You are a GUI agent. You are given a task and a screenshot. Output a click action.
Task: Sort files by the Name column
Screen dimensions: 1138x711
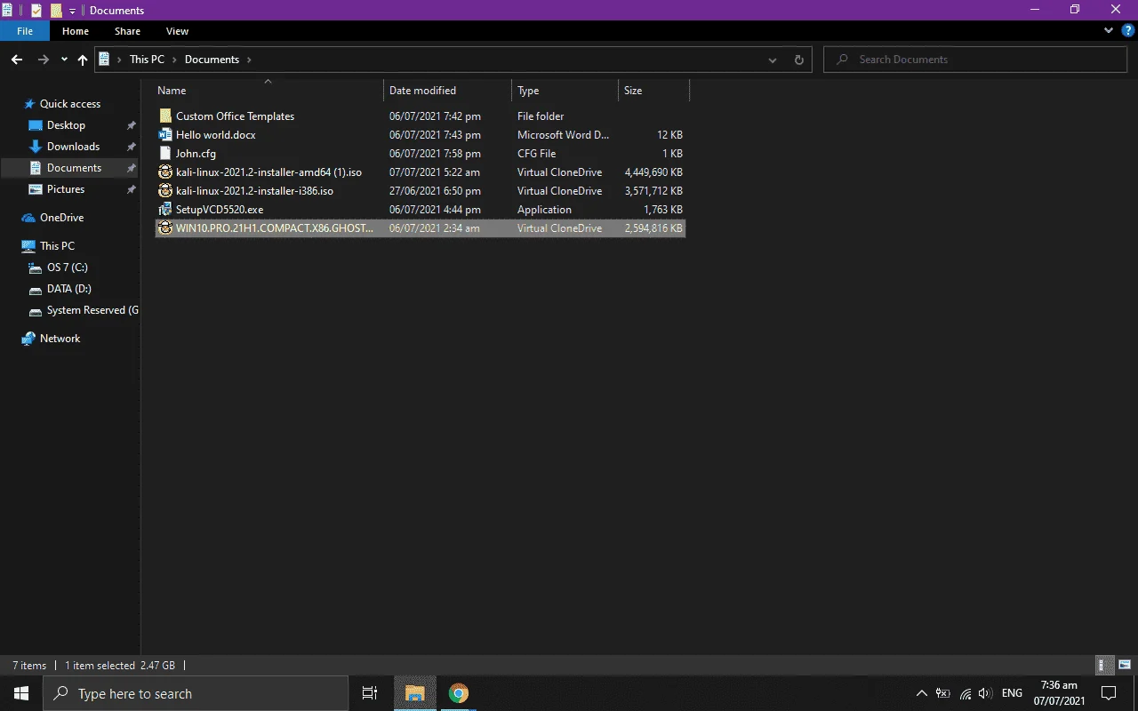pyautogui.click(x=268, y=91)
